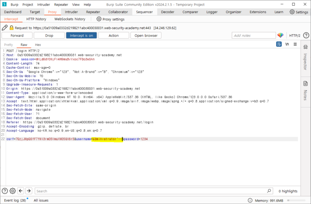Open the Intruder menu in menu bar
Viewport: 311px width, 204px height.
click(43, 4)
